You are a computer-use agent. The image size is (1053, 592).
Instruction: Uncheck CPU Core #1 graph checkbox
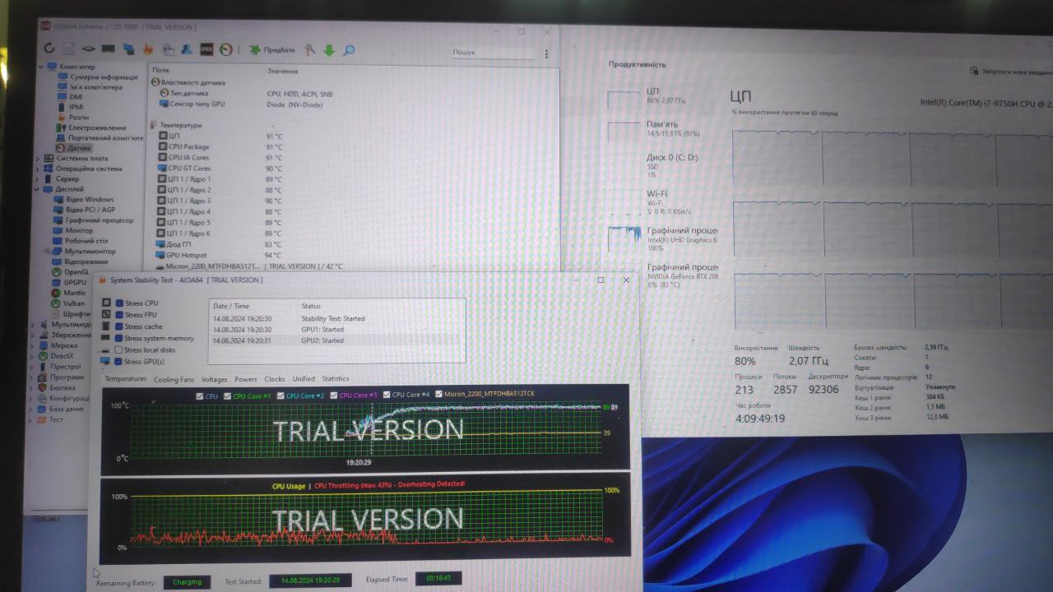(x=229, y=395)
